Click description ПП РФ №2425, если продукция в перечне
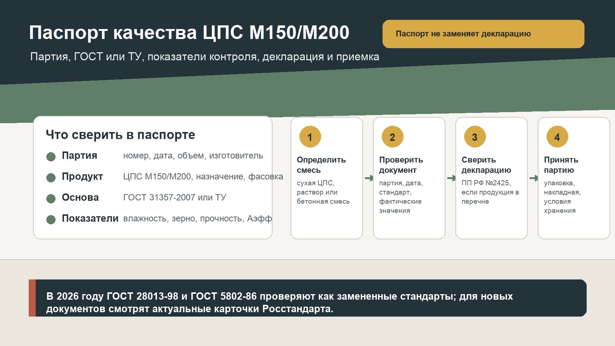The height and width of the screenshot is (346, 615). click(x=490, y=192)
